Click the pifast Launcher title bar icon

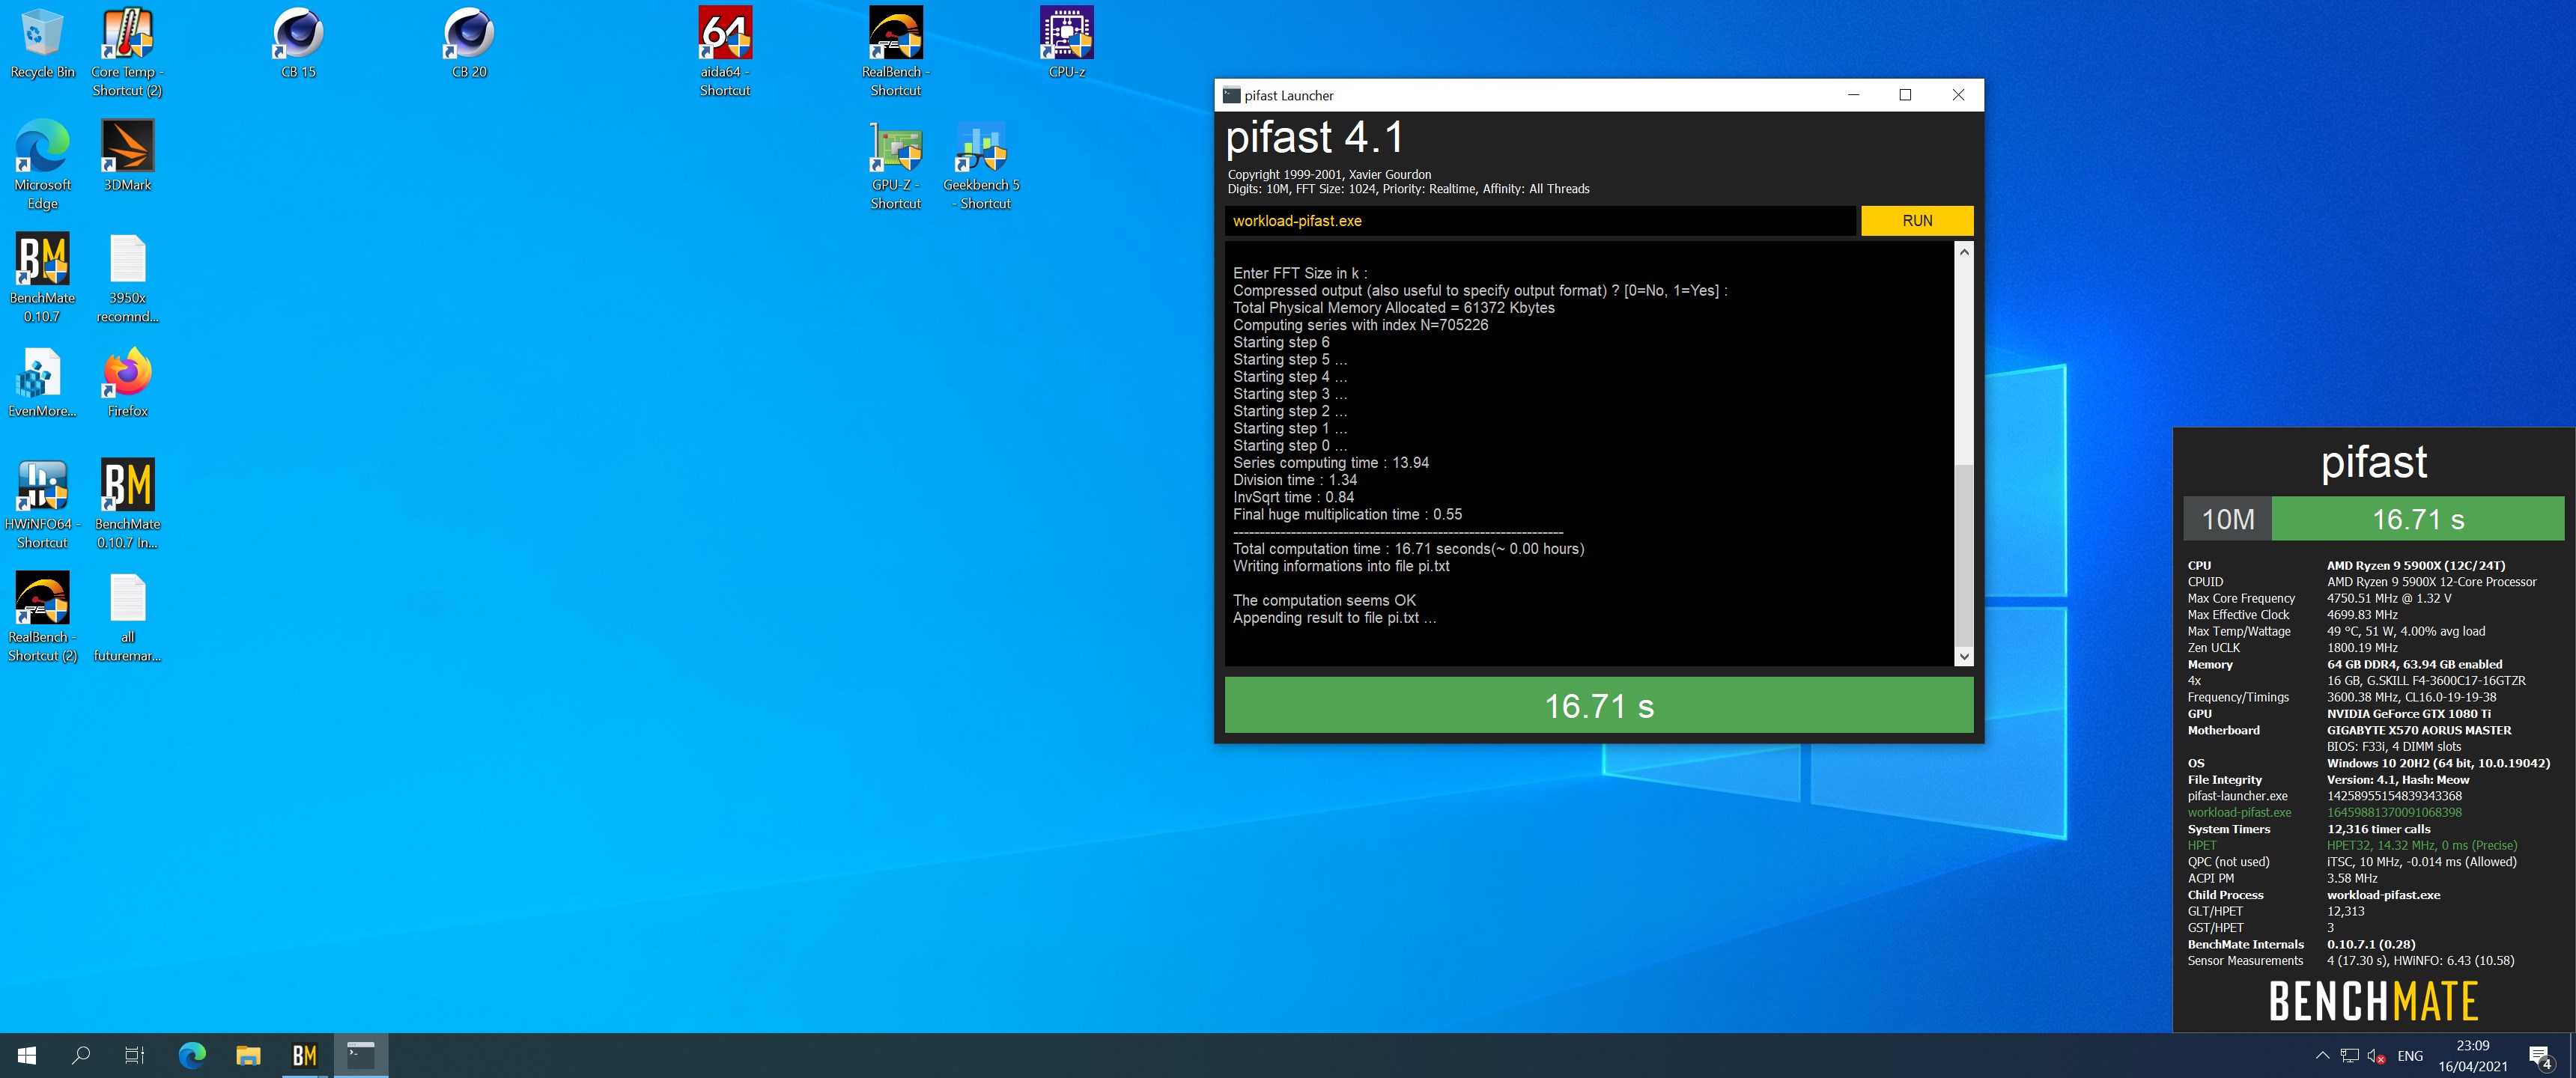[x=1231, y=95]
